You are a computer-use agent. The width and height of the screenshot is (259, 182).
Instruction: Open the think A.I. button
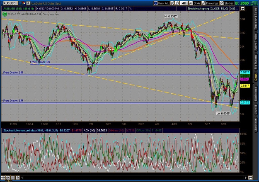pos(161,3)
